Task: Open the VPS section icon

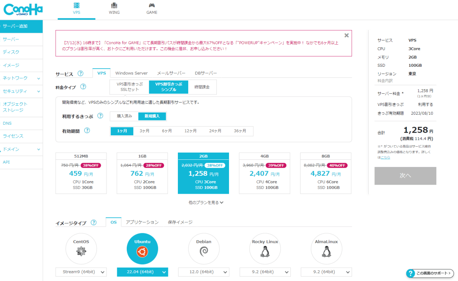Action: 77,5
